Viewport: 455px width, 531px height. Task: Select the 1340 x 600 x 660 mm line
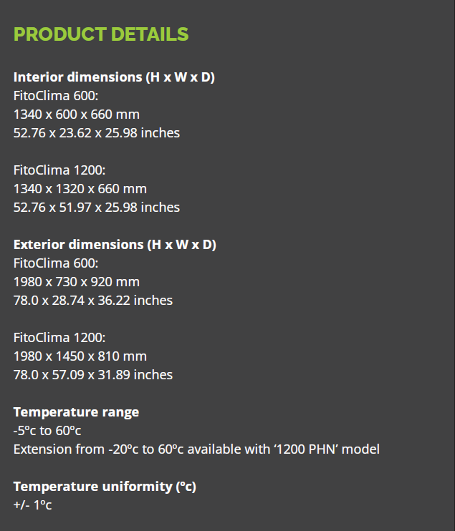pyautogui.click(x=77, y=115)
